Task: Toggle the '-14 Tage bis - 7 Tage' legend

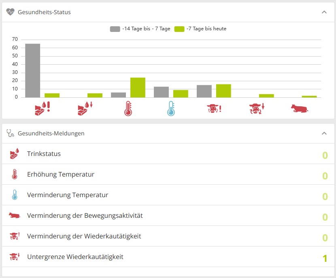Action: [x=140, y=29]
